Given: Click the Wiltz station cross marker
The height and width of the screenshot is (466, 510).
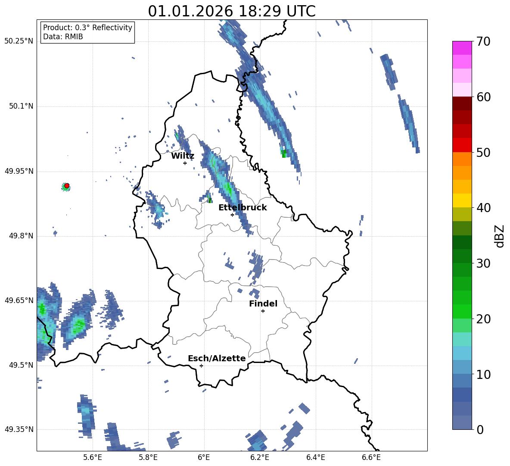Looking at the screenshot, I should pos(185,163).
